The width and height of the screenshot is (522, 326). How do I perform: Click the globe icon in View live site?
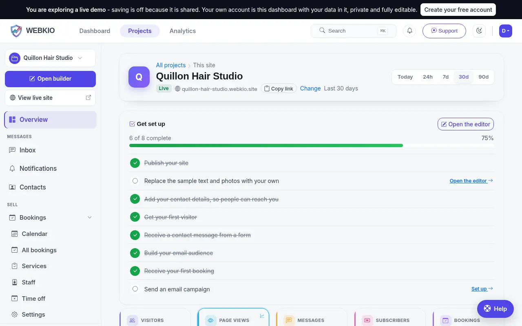point(13,98)
